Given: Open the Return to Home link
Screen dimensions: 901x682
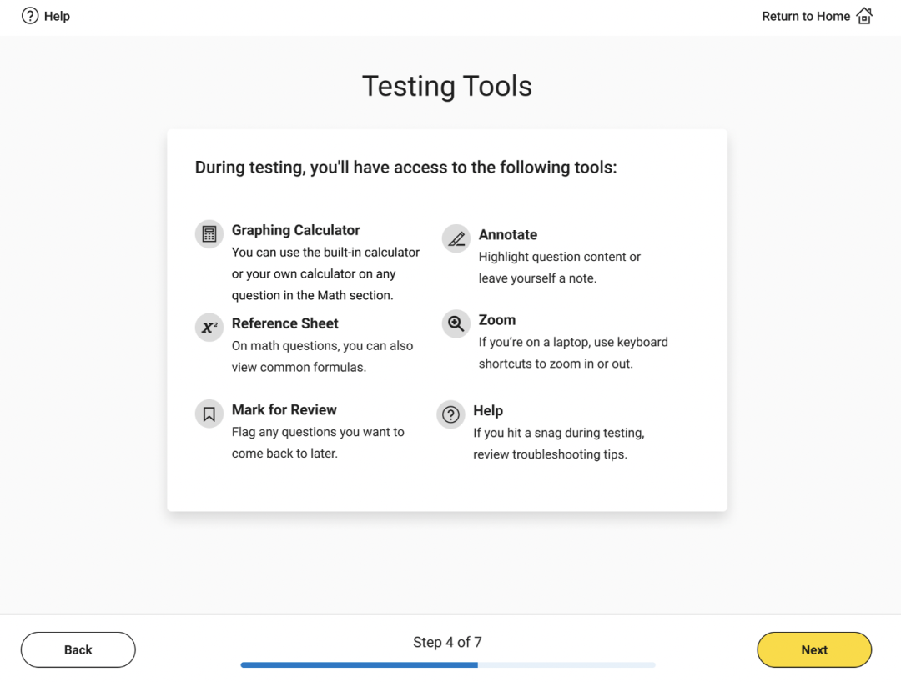Looking at the screenshot, I should coord(806,16).
